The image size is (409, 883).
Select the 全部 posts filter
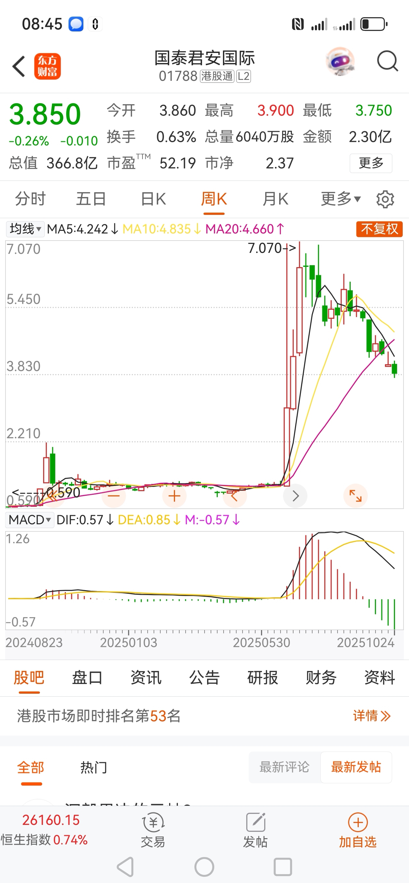[x=31, y=767]
